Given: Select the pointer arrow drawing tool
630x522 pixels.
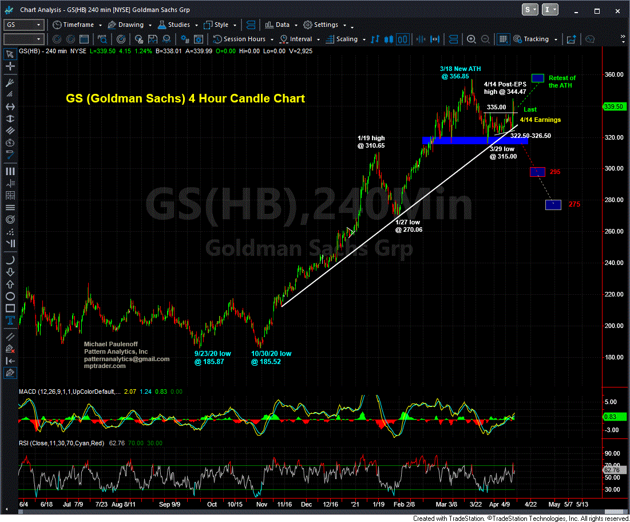Looking at the screenshot, I should (10, 54).
